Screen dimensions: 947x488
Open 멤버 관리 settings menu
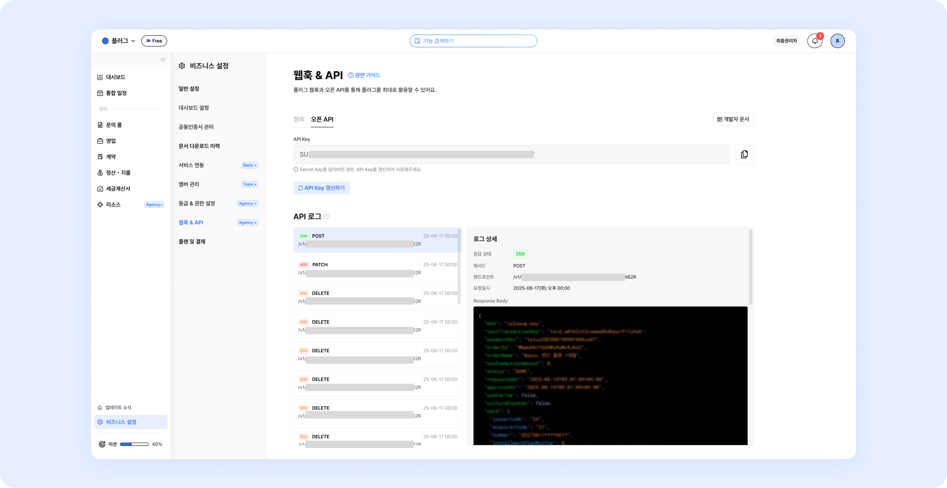[189, 184]
